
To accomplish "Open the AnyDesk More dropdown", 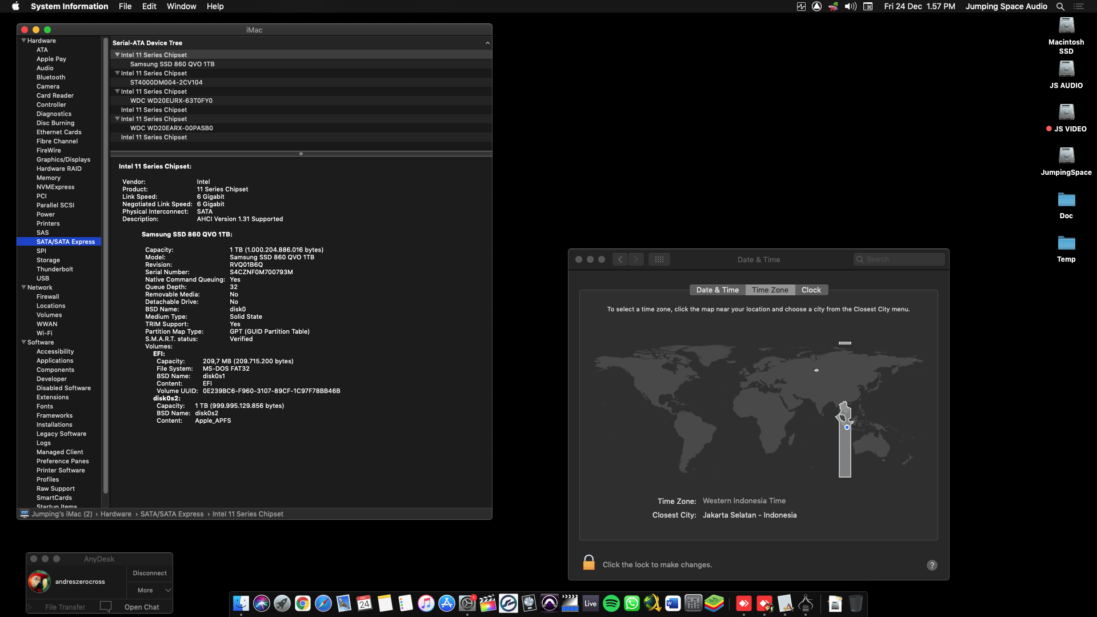I will pos(149,590).
